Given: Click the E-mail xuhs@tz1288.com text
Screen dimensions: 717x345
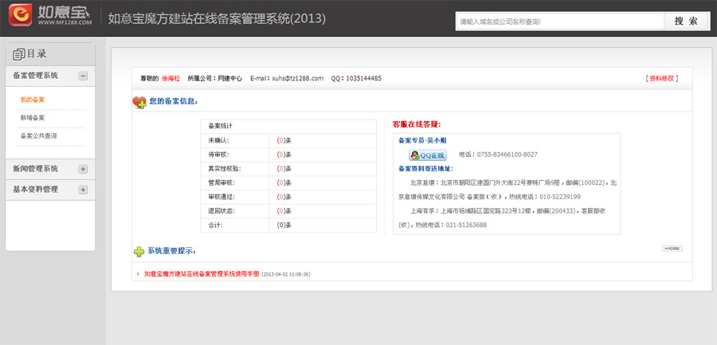Looking at the screenshot, I should [x=287, y=78].
